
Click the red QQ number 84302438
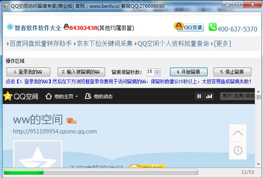click(x=83, y=28)
